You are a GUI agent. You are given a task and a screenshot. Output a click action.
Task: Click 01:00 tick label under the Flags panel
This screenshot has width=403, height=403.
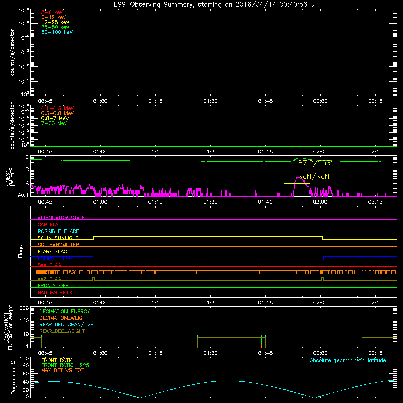coord(100,303)
